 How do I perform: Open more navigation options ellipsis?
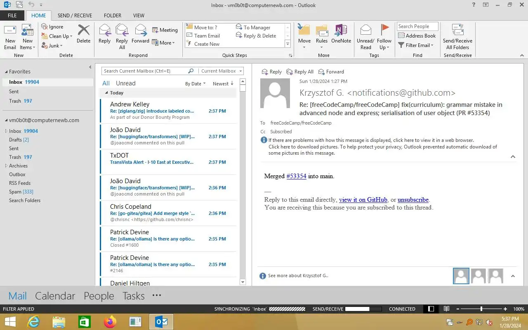156,295
